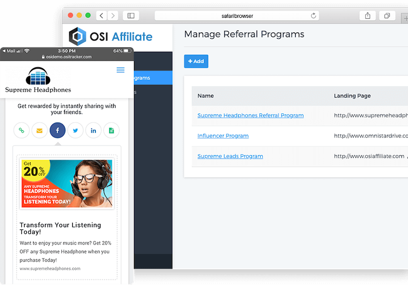Image resolution: width=408 pixels, height=285 pixels.
Task: Click the green document share icon
Action: click(x=111, y=130)
